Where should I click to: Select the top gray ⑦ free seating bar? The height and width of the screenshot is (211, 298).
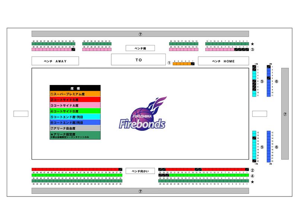(140, 34)
